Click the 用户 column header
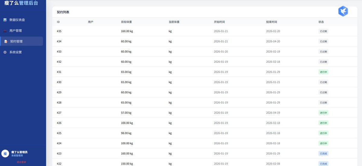362x166 pixels. [91, 22]
